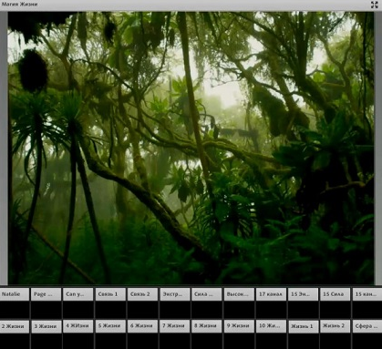Click the 4 ЖИзни button
This screenshot has width=382, height=349.
[78, 326]
